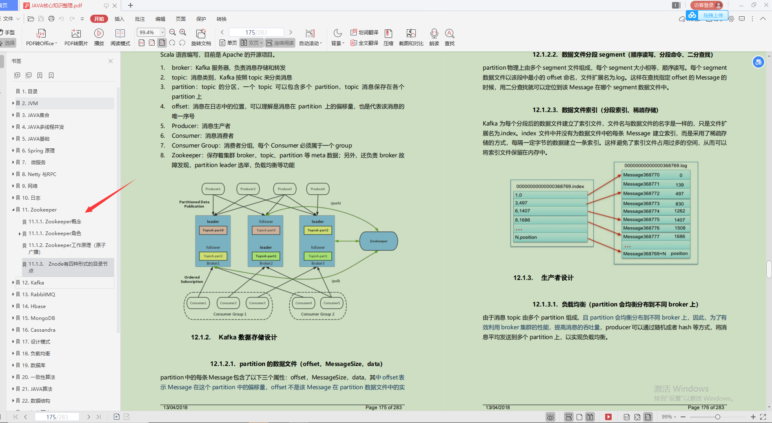
Task: Expand the 12. Kafka bookmark
Action: pos(13,282)
